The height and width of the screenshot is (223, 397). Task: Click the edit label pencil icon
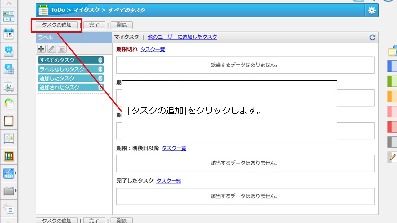(x=51, y=49)
